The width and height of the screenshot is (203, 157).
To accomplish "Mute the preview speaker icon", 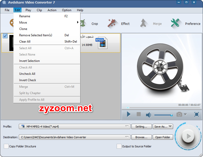I will tap(149, 115).
